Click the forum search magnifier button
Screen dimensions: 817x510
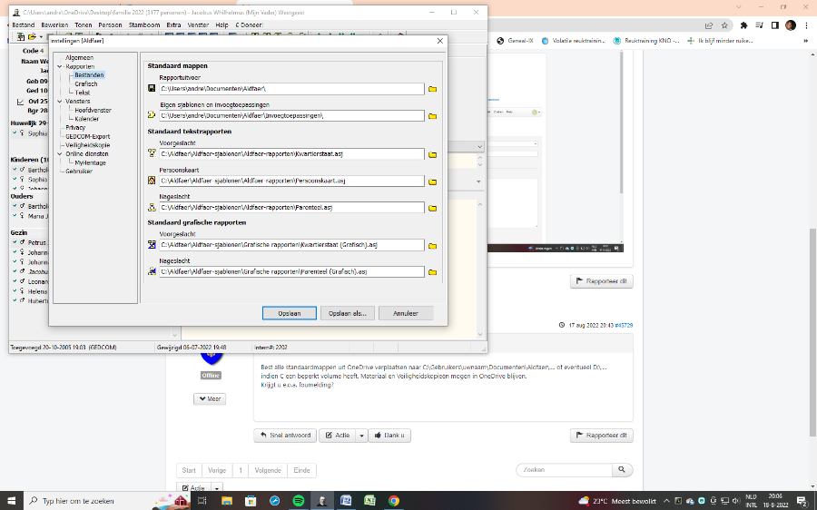tap(622, 470)
